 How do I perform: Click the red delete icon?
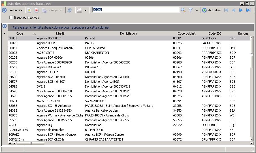click(36, 10)
